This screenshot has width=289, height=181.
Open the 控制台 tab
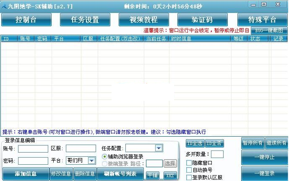click(26, 20)
